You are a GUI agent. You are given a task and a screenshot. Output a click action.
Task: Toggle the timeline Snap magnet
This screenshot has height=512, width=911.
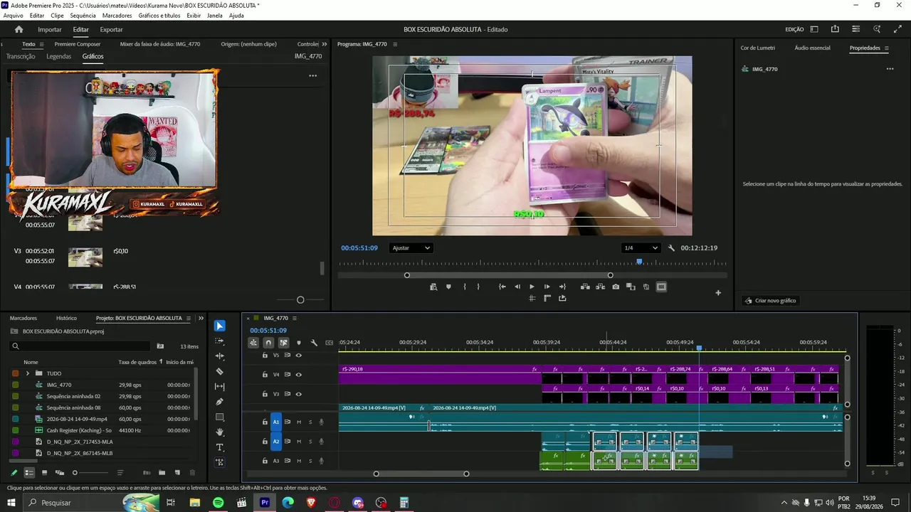(x=268, y=343)
